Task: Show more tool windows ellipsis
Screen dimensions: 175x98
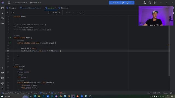Action: pos(2,23)
